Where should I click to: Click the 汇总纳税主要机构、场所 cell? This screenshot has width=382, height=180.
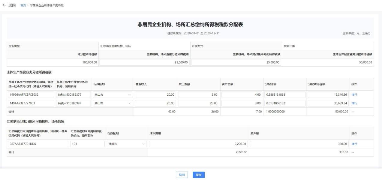[144, 46]
